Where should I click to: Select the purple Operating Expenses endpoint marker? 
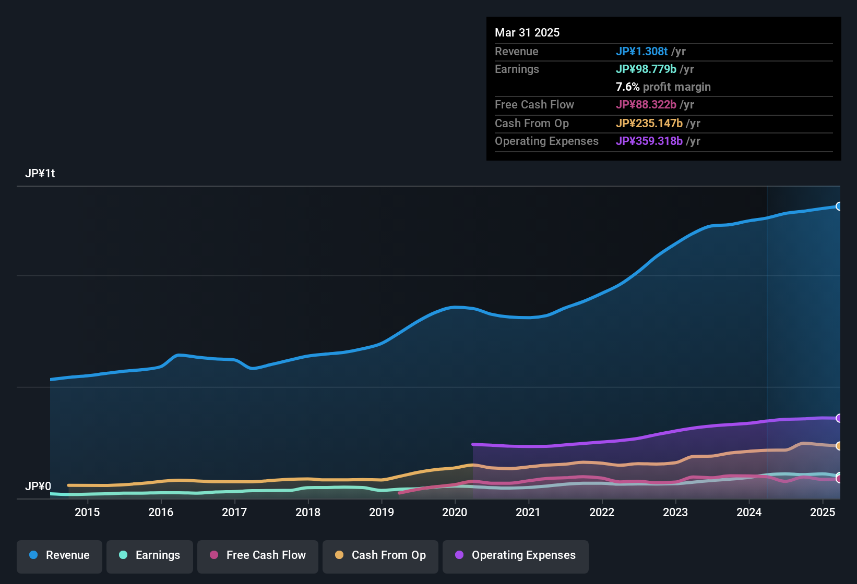pos(839,418)
